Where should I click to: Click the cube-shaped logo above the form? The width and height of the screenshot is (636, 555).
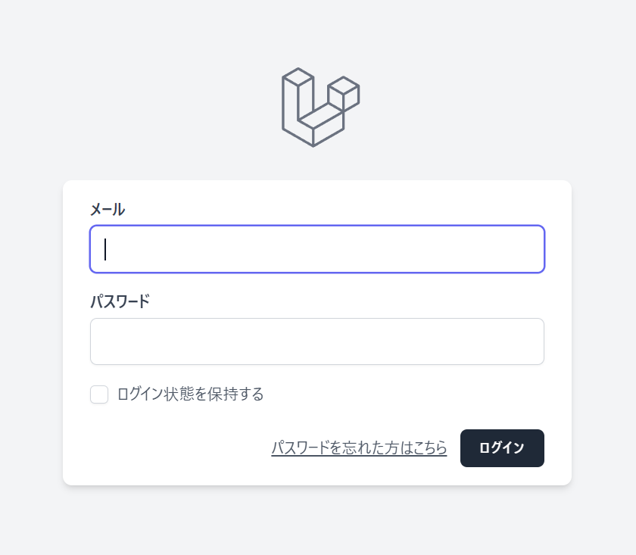pyautogui.click(x=320, y=107)
